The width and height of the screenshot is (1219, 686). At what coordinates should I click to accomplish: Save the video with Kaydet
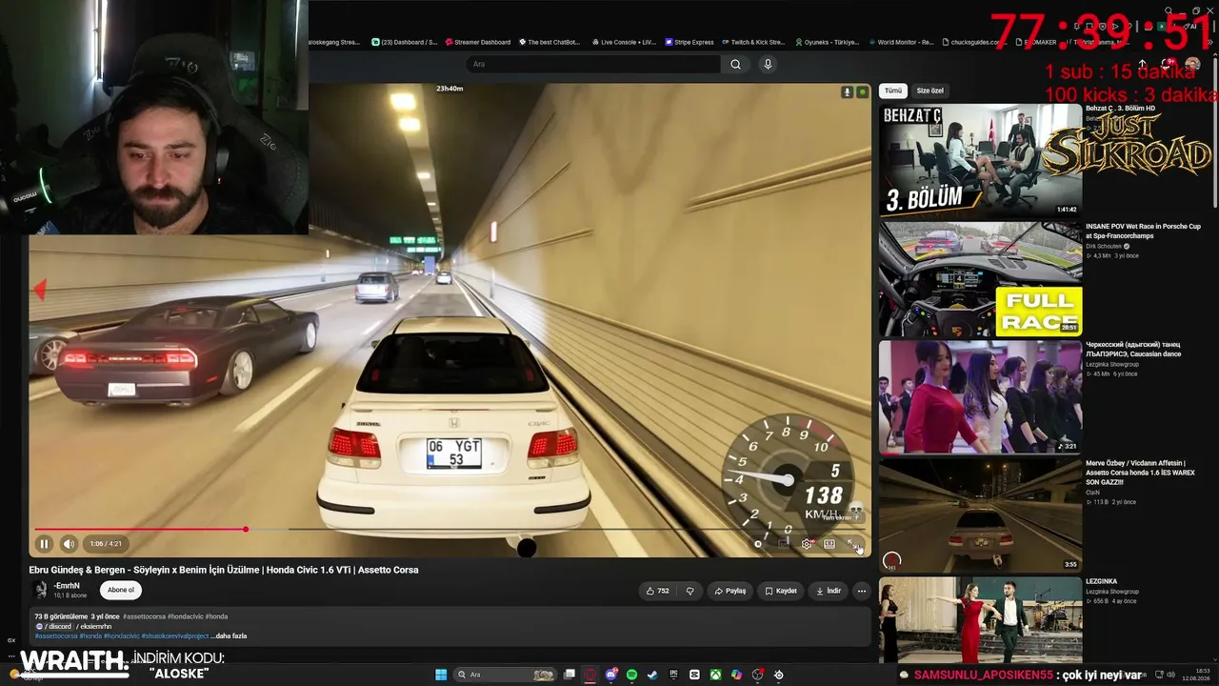click(780, 591)
